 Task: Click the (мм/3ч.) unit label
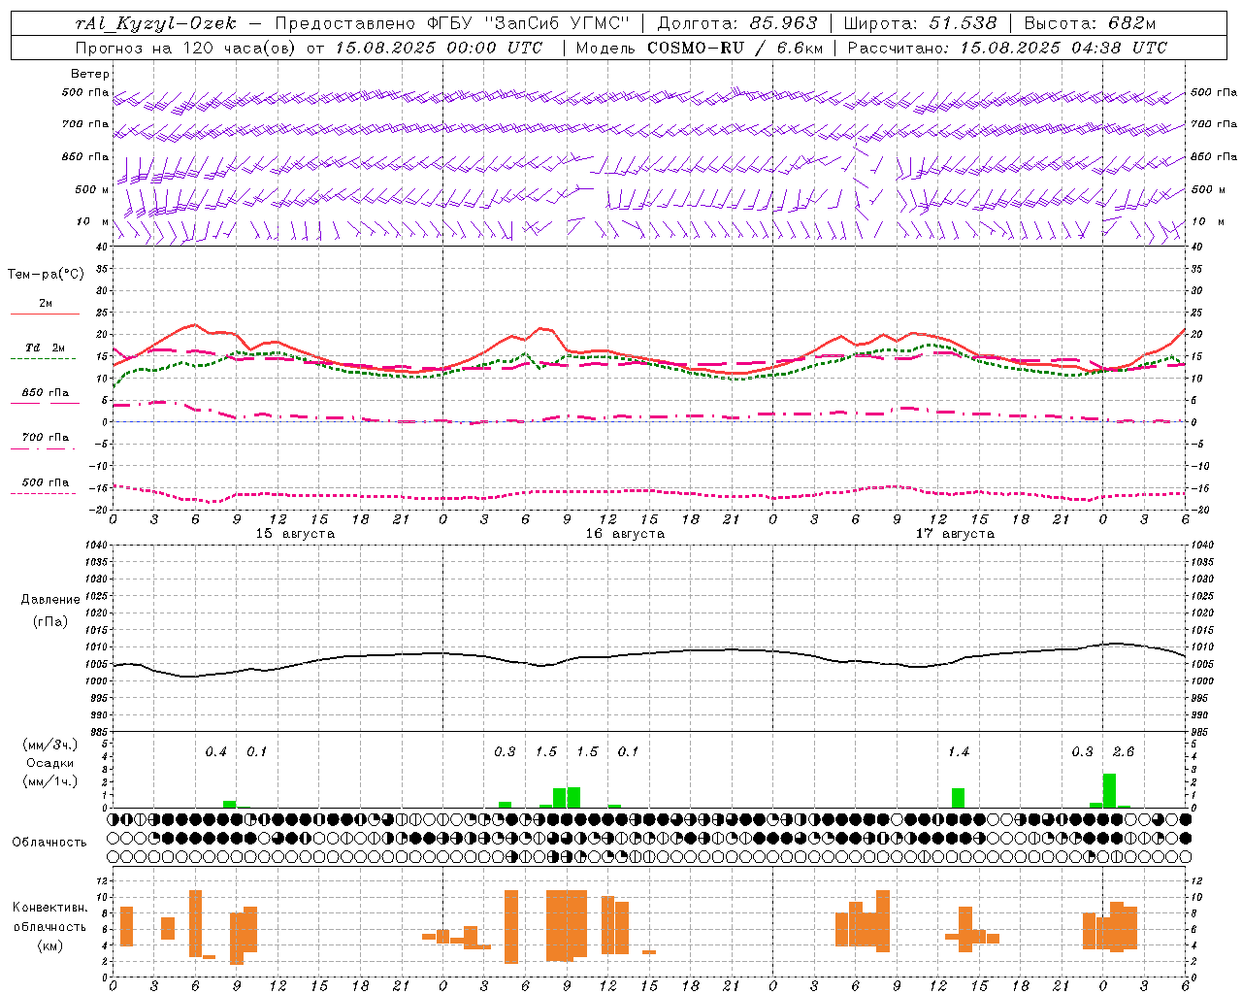[x=49, y=745]
